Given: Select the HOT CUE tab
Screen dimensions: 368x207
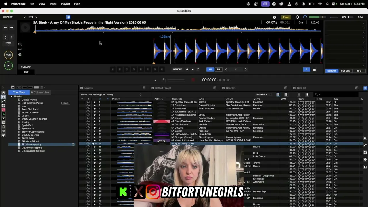Looking at the screenshot, I should [x=345, y=71].
